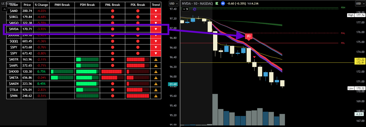Click the blue rewind replay icon
This screenshot has height=127, width=366.
click(223, 3)
